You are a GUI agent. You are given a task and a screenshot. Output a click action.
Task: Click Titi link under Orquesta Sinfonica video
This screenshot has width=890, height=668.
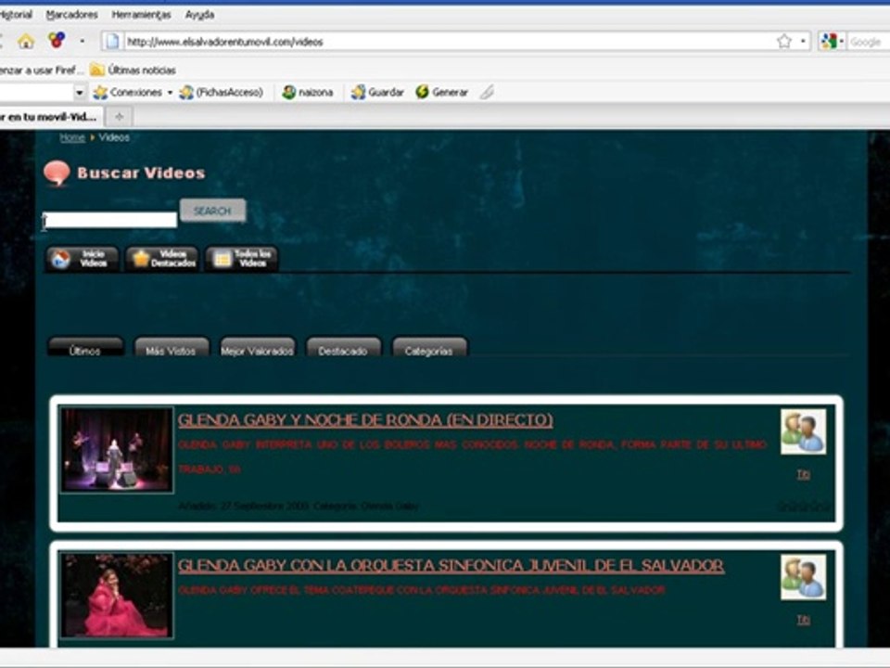point(803,620)
